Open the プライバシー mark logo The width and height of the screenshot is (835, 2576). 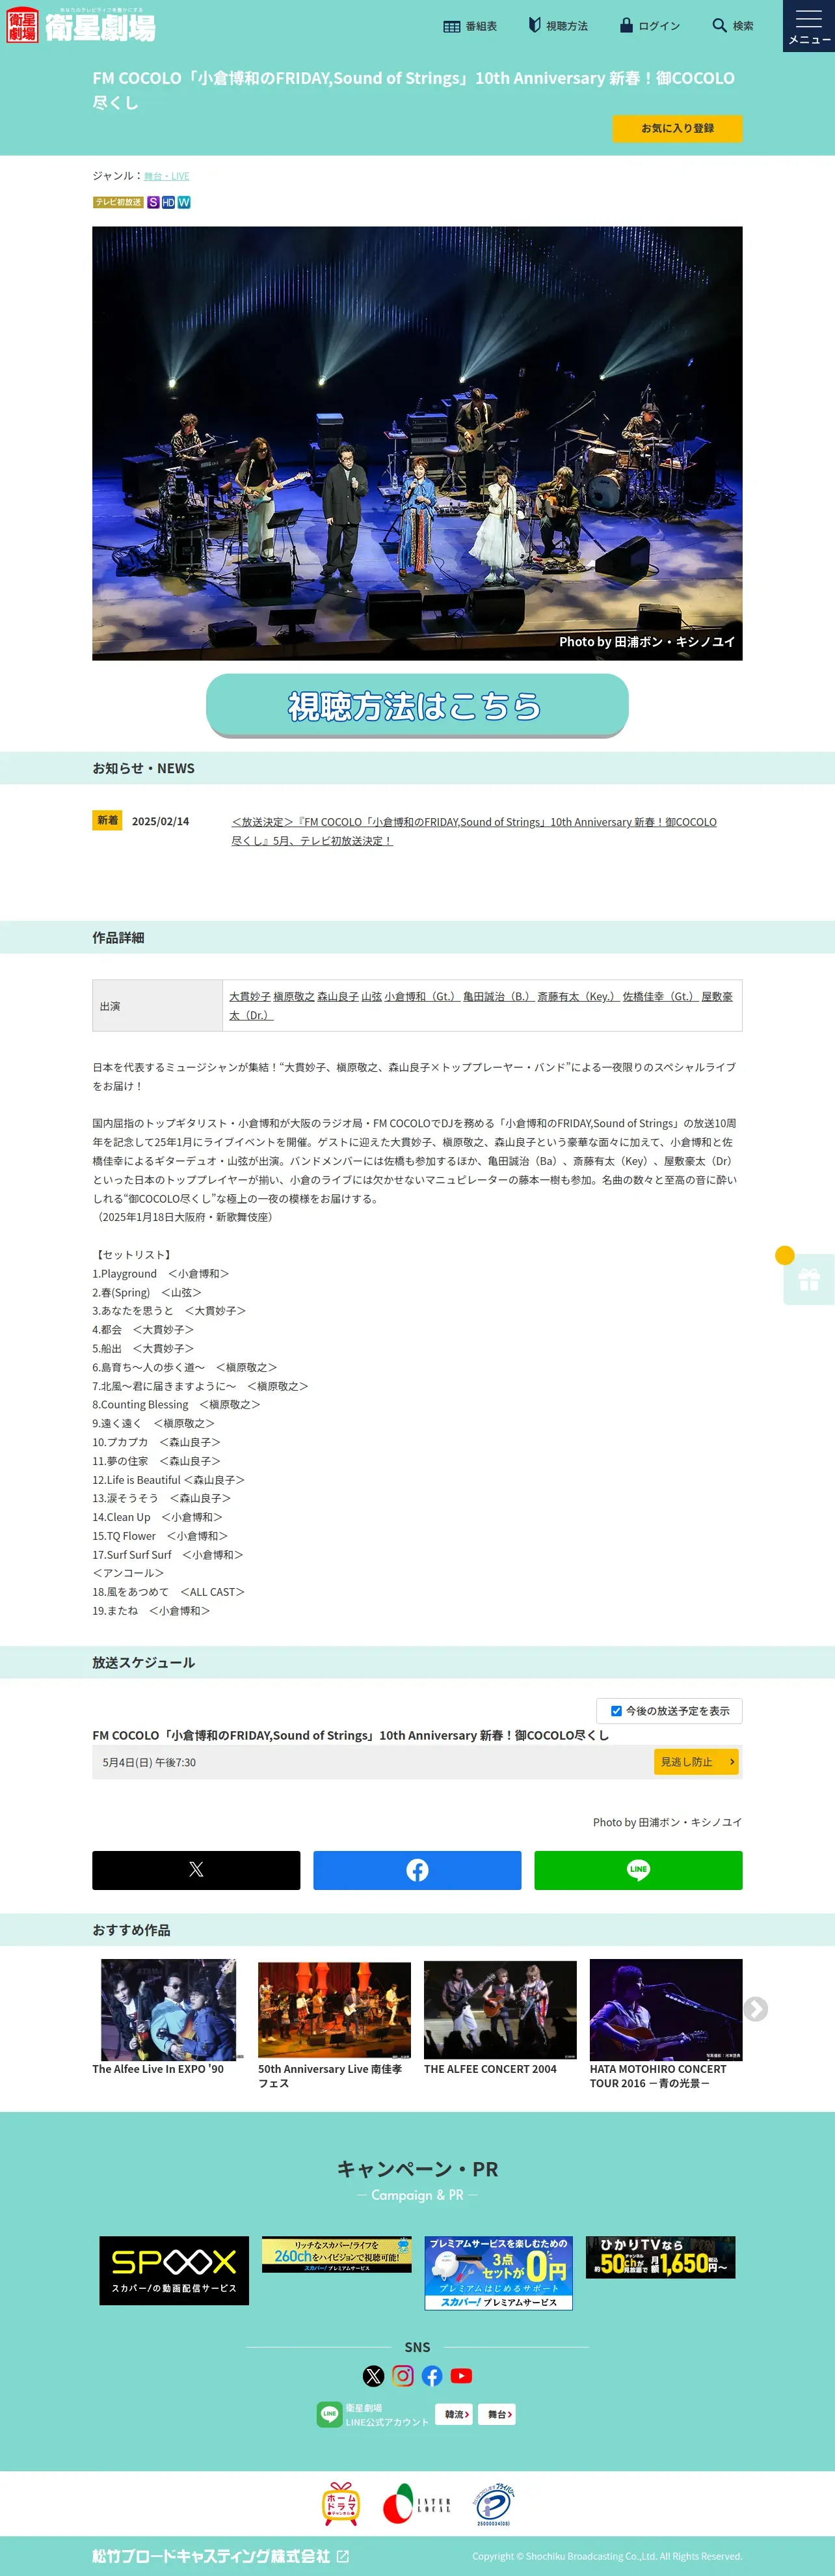coord(494,2504)
